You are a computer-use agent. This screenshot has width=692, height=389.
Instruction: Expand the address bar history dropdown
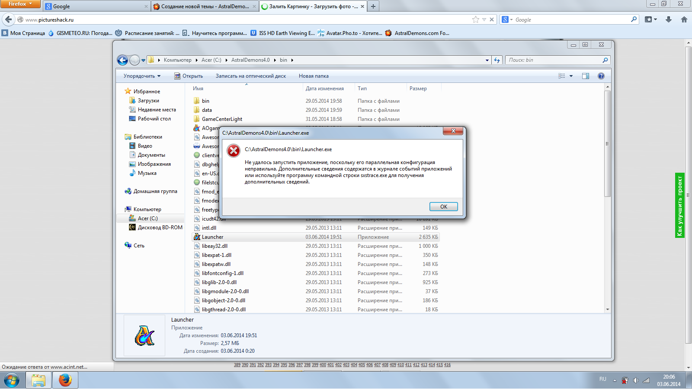coord(487,60)
